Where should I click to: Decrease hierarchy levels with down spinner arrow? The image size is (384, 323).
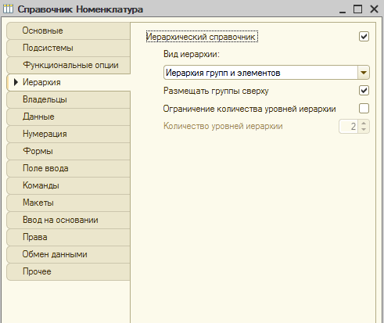coord(364,130)
